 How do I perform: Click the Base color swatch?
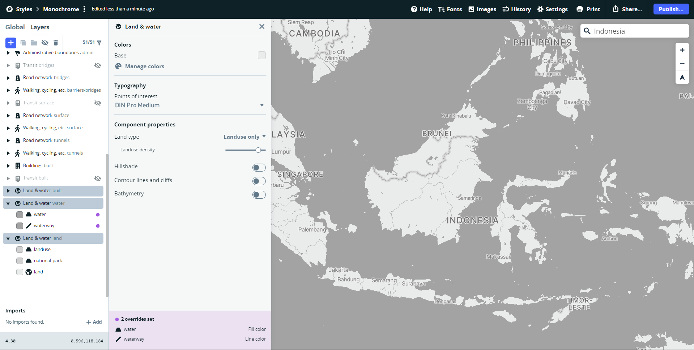coord(261,55)
